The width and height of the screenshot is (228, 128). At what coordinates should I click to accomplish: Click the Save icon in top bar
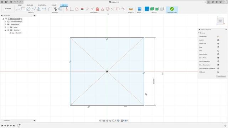click(x=11, y=2)
